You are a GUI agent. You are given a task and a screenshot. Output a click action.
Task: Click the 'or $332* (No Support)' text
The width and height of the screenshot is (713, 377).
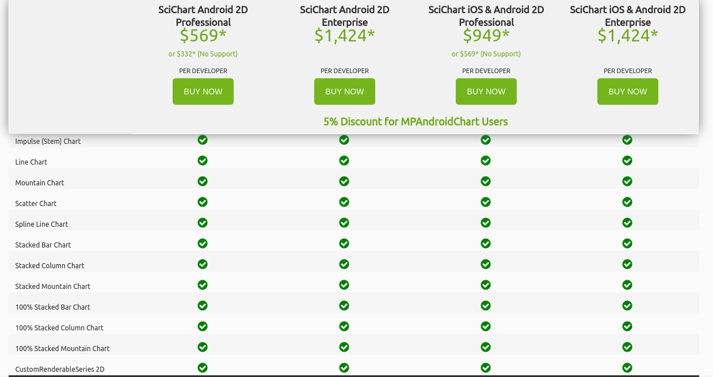point(203,54)
